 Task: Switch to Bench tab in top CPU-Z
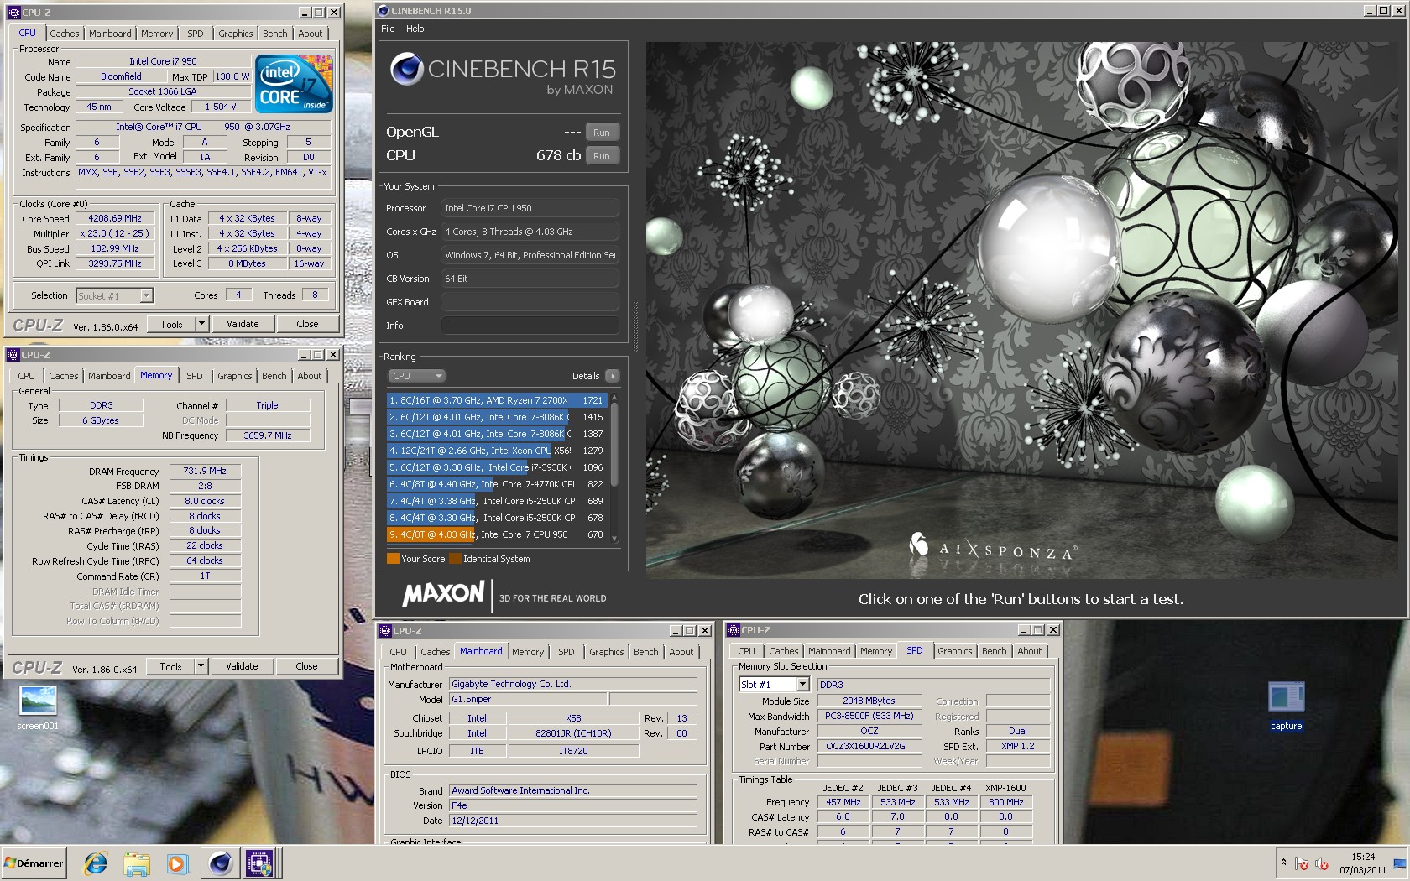point(274,34)
